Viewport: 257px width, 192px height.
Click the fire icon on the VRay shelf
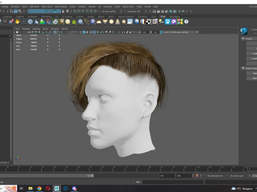pyautogui.click(x=17, y=22)
